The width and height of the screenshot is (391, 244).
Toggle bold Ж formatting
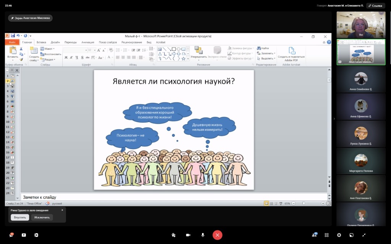coord(66,58)
